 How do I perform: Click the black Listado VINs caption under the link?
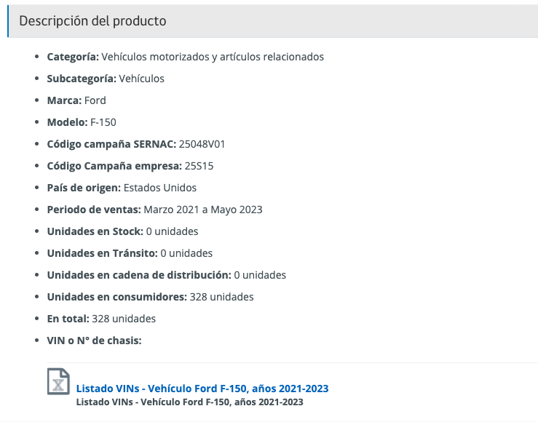(x=189, y=402)
